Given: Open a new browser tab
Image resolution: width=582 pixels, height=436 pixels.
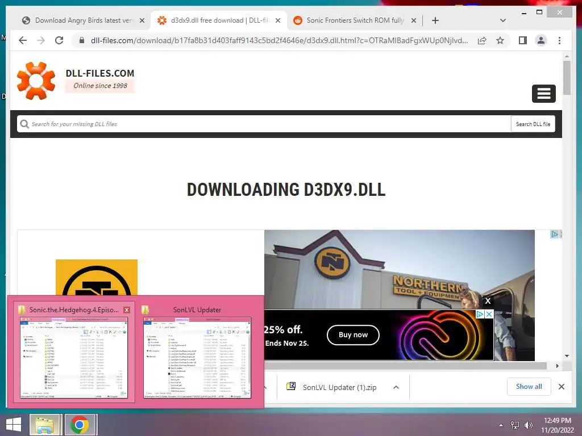Looking at the screenshot, I should tap(435, 20).
